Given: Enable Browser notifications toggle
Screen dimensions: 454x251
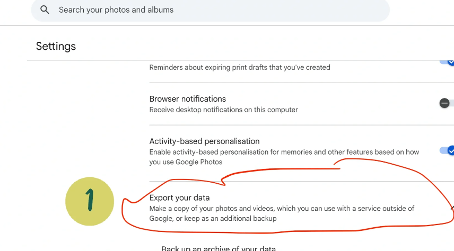Looking at the screenshot, I should [x=447, y=103].
